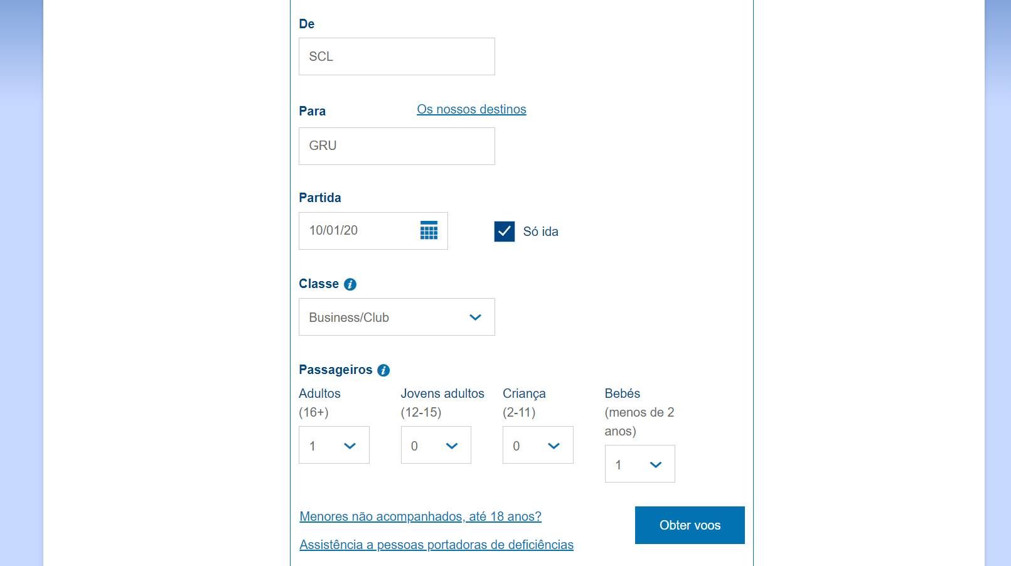Click the Obter voos button
Viewport: 1011px width, 566px height.
[x=690, y=525]
